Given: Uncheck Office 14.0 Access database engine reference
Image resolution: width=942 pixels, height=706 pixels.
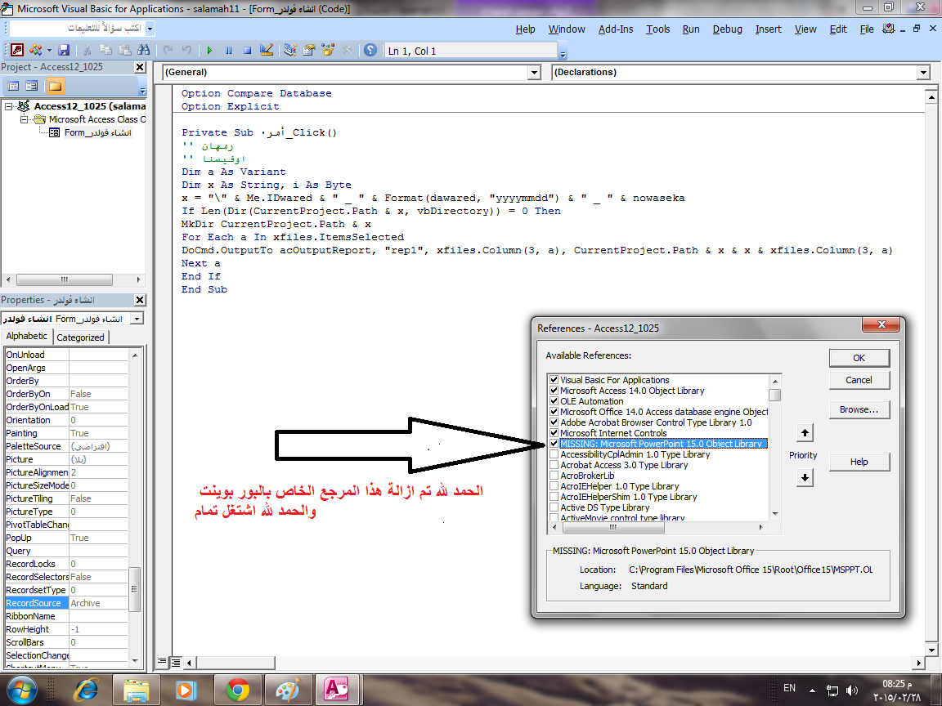Looking at the screenshot, I should pos(554,412).
